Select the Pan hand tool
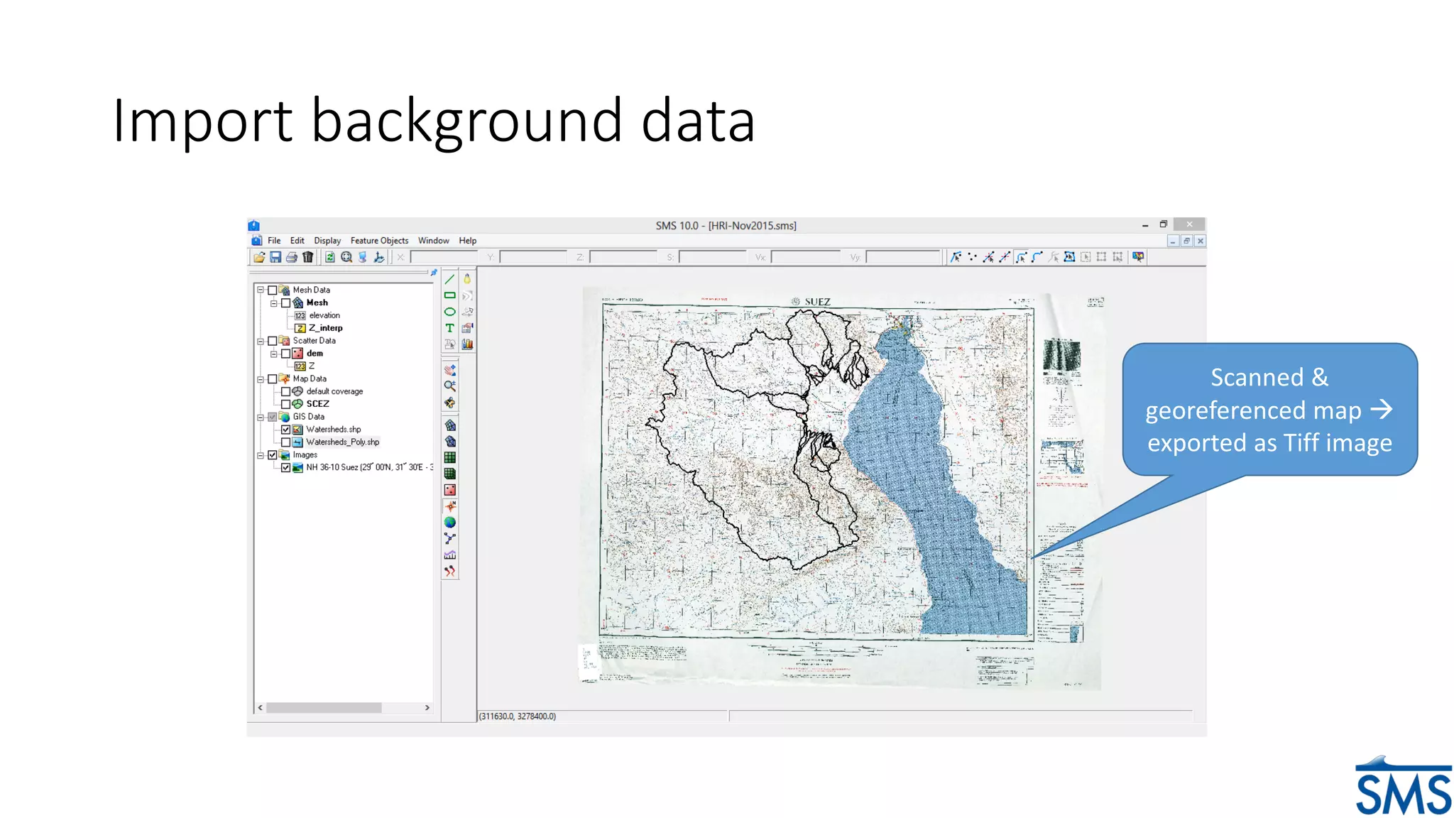Screen dimensions: 1454x818 pyautogui.click(x=449, y=370)
